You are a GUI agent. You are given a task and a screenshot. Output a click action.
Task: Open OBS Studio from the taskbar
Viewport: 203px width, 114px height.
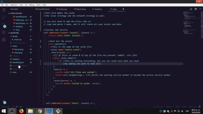12,111
